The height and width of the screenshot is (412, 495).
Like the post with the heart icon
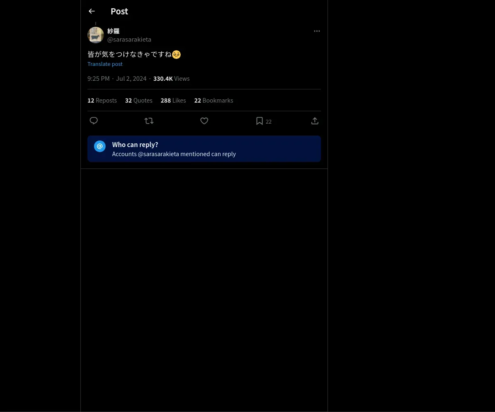click(204, 121)
